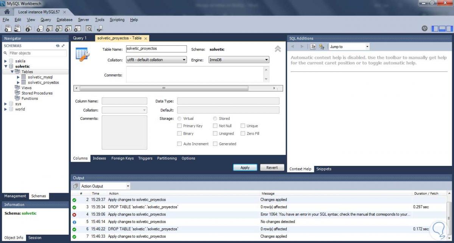The width and height of the screenshot is (454, 243).
Task: Click the horizontal scrollbar below Comments
Action: click(x=164, y=88)
